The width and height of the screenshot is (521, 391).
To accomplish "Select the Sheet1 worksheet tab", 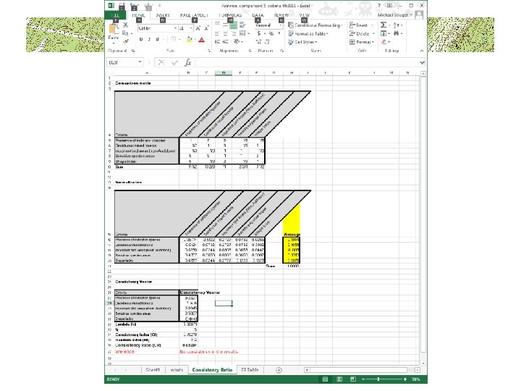I will point(153,370).
